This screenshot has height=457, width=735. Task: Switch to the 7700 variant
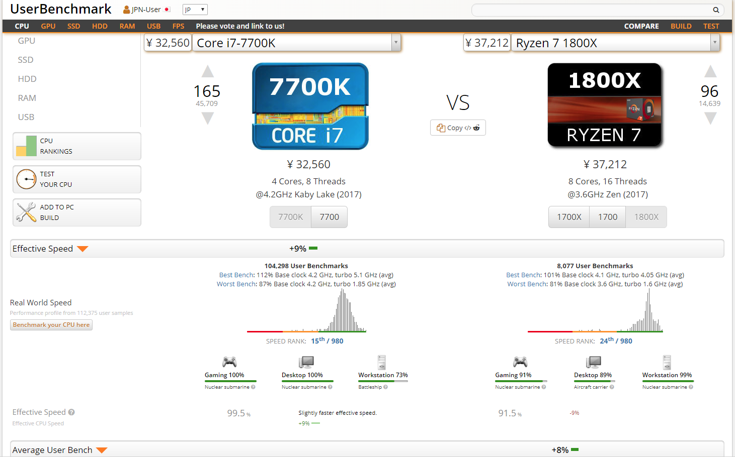point(330,217)
